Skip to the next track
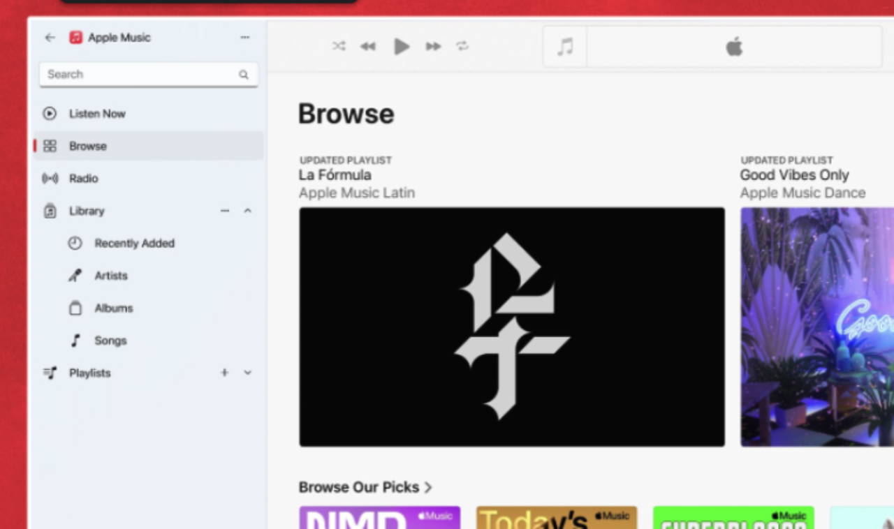The width and height of the screenshot is (894, 529). [434, 47]
